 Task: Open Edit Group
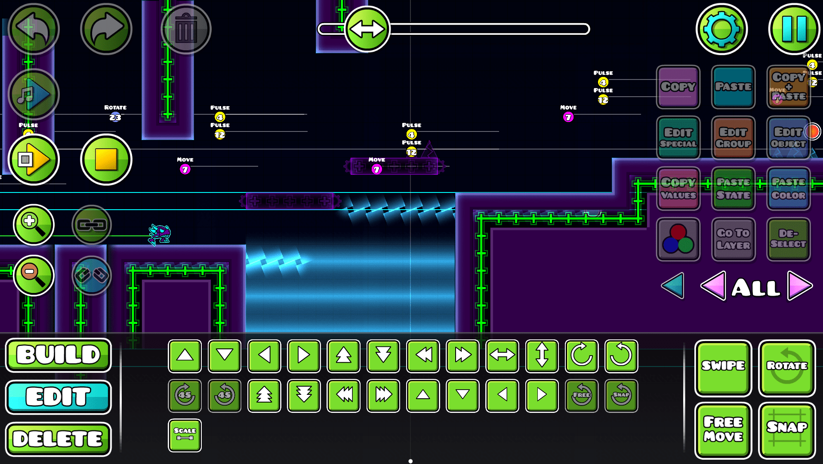click(733, 137)
